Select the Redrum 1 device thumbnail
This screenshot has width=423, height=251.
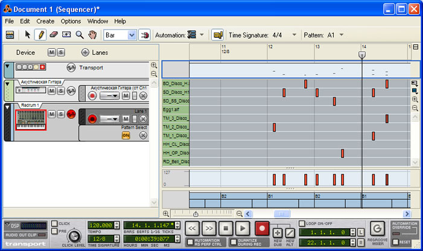[x=31, y=120]
